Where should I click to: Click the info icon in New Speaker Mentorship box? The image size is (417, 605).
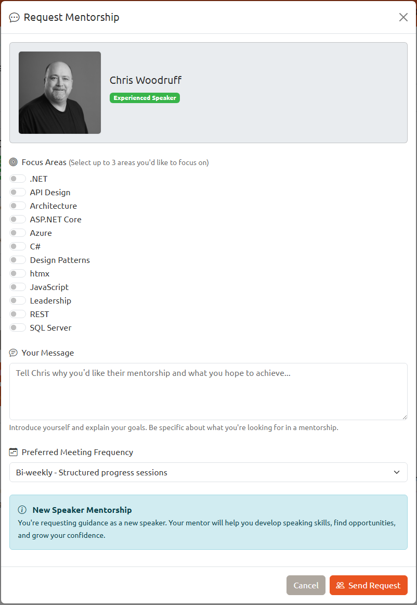[x=21, y=510]
